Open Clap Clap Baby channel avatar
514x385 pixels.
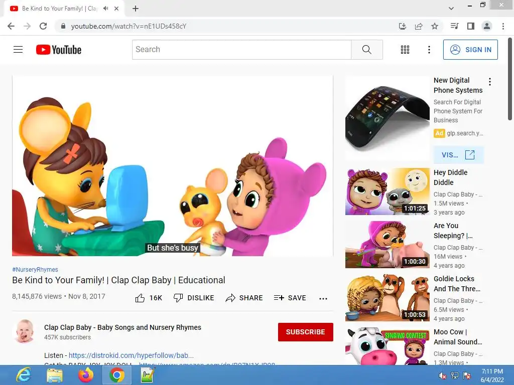click(24, 331)
